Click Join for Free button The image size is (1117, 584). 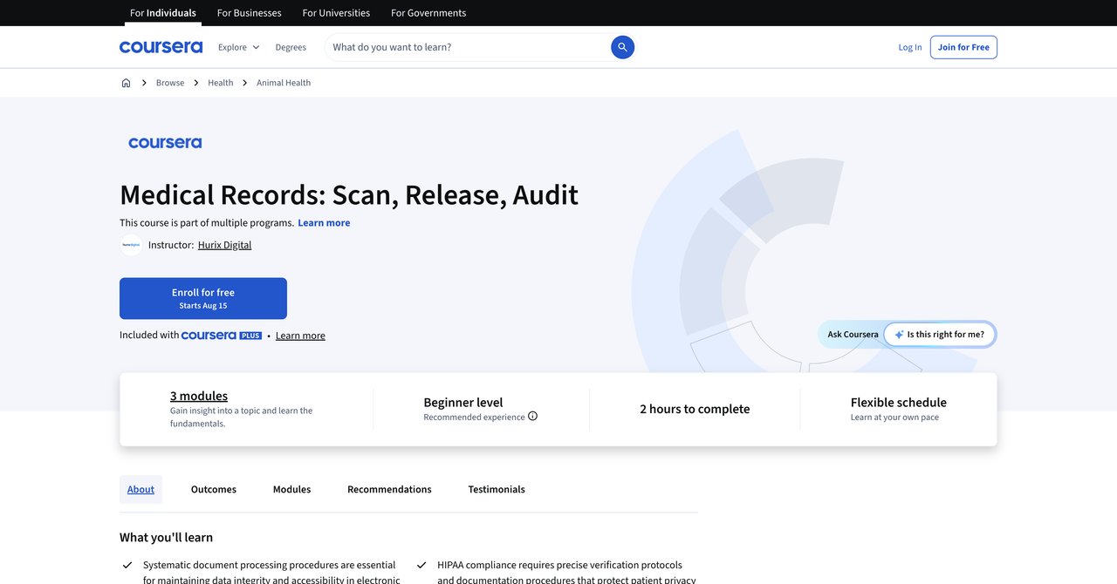pos(963,47)
